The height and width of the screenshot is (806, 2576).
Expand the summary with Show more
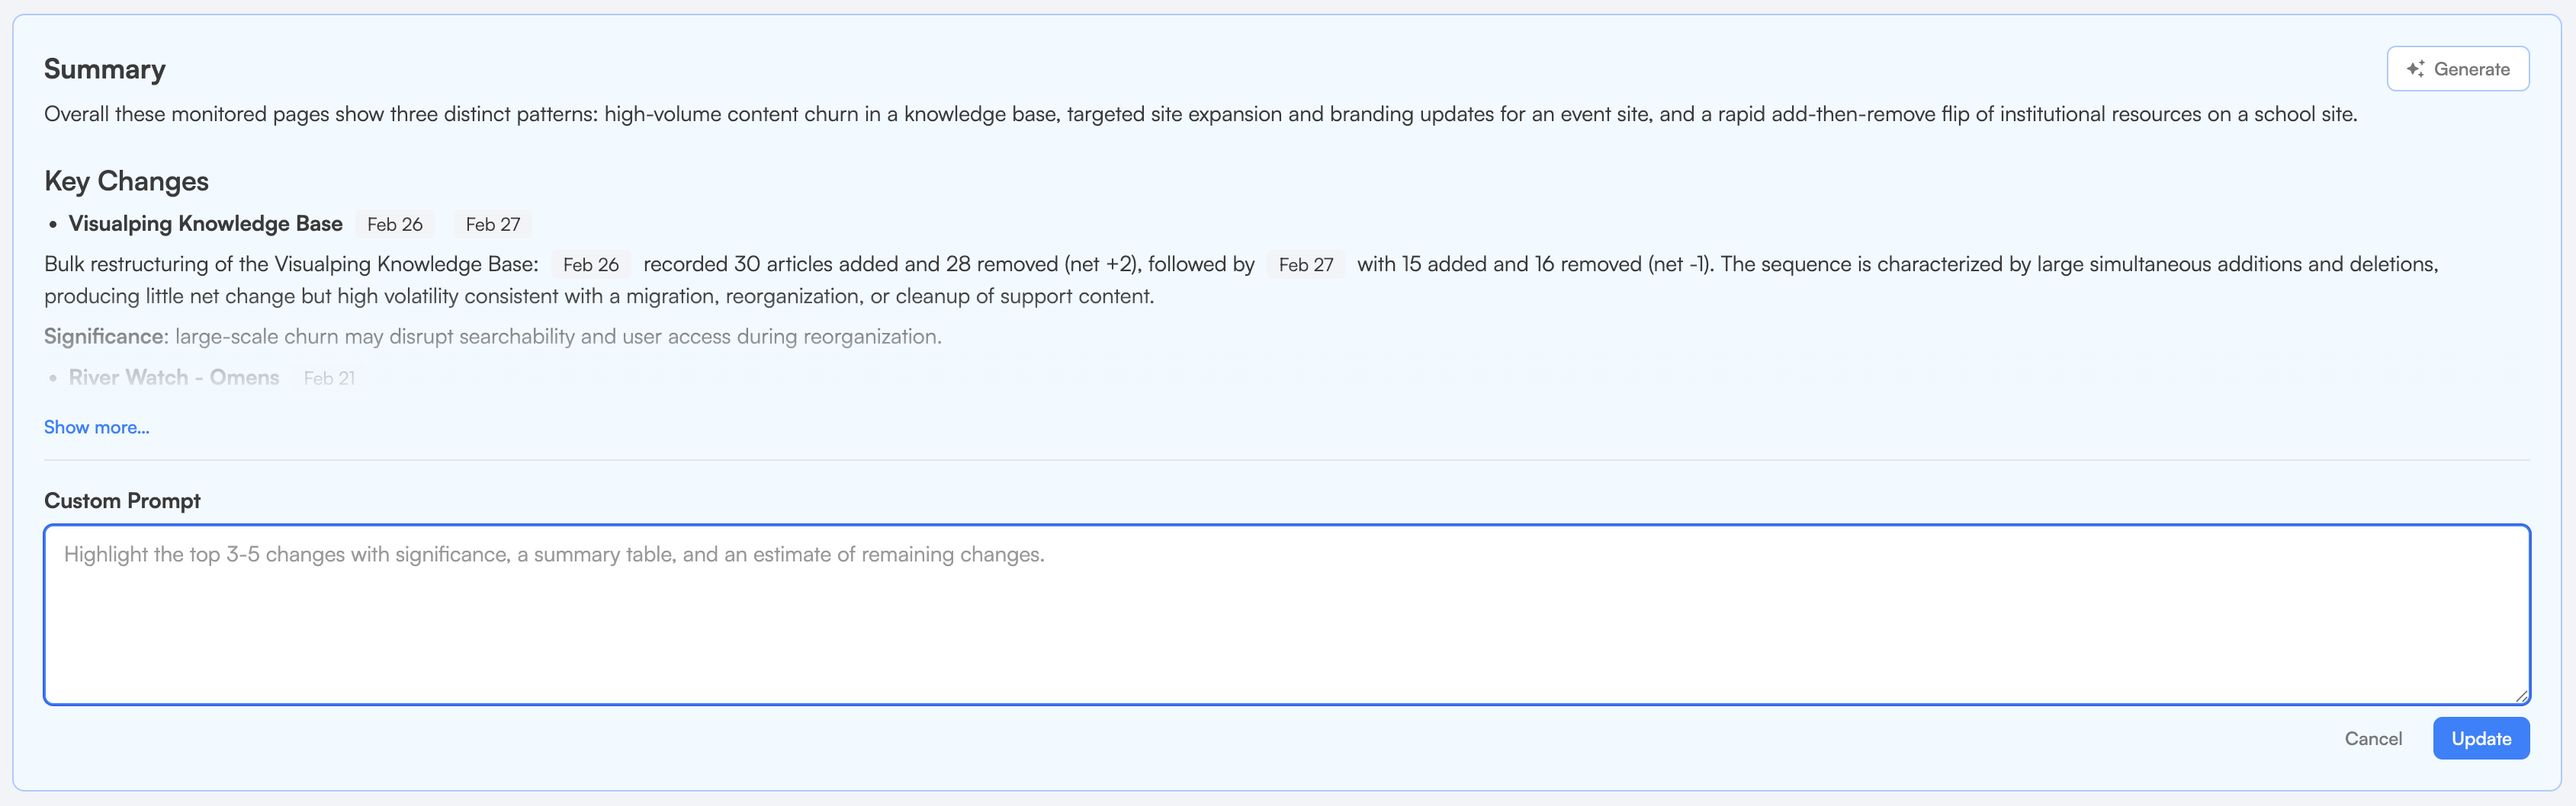(96, 427)
